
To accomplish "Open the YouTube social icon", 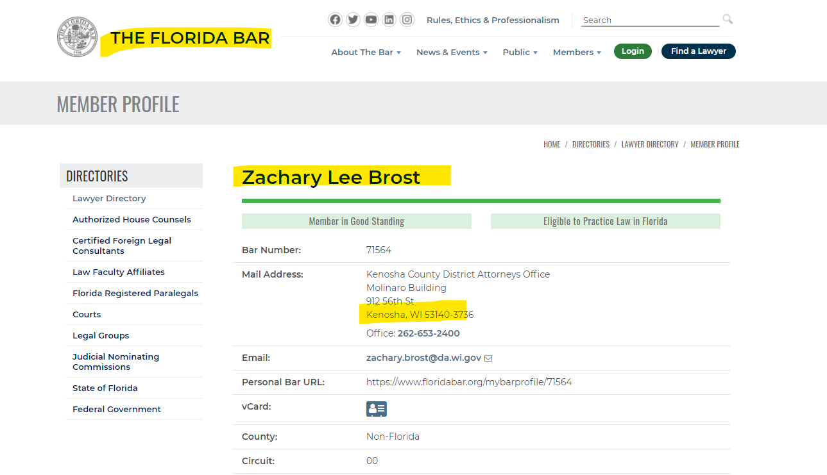I will point(371,20).
